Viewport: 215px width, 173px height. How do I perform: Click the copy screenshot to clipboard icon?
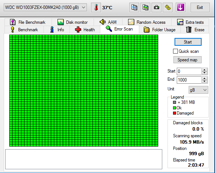(x=145, y=7)
